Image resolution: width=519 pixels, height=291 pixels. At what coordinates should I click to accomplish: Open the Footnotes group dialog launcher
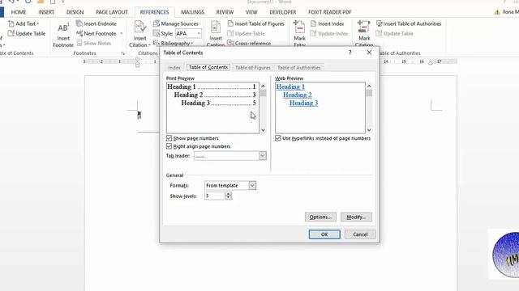pyautogui.click(x=122, y=53)
